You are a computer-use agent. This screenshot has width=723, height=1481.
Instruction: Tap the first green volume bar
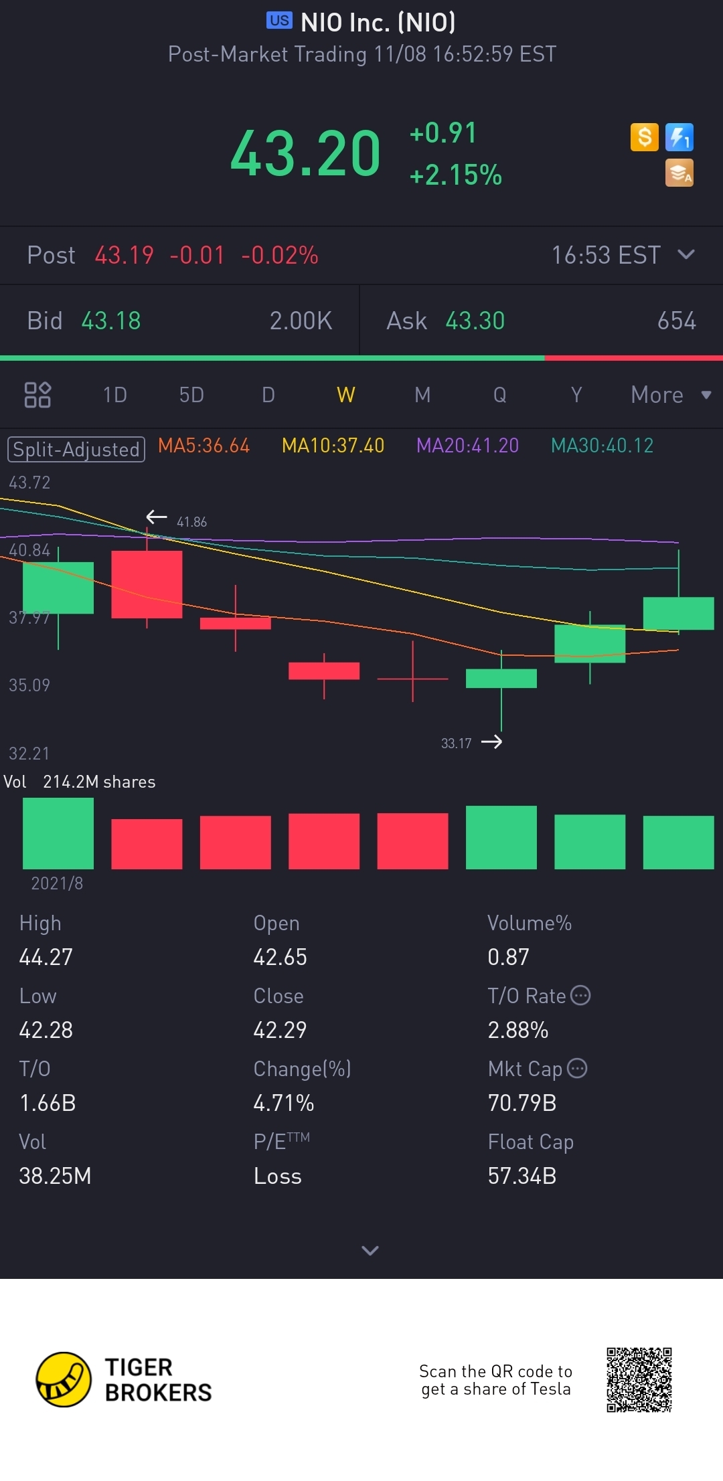[x=58, y=834]
